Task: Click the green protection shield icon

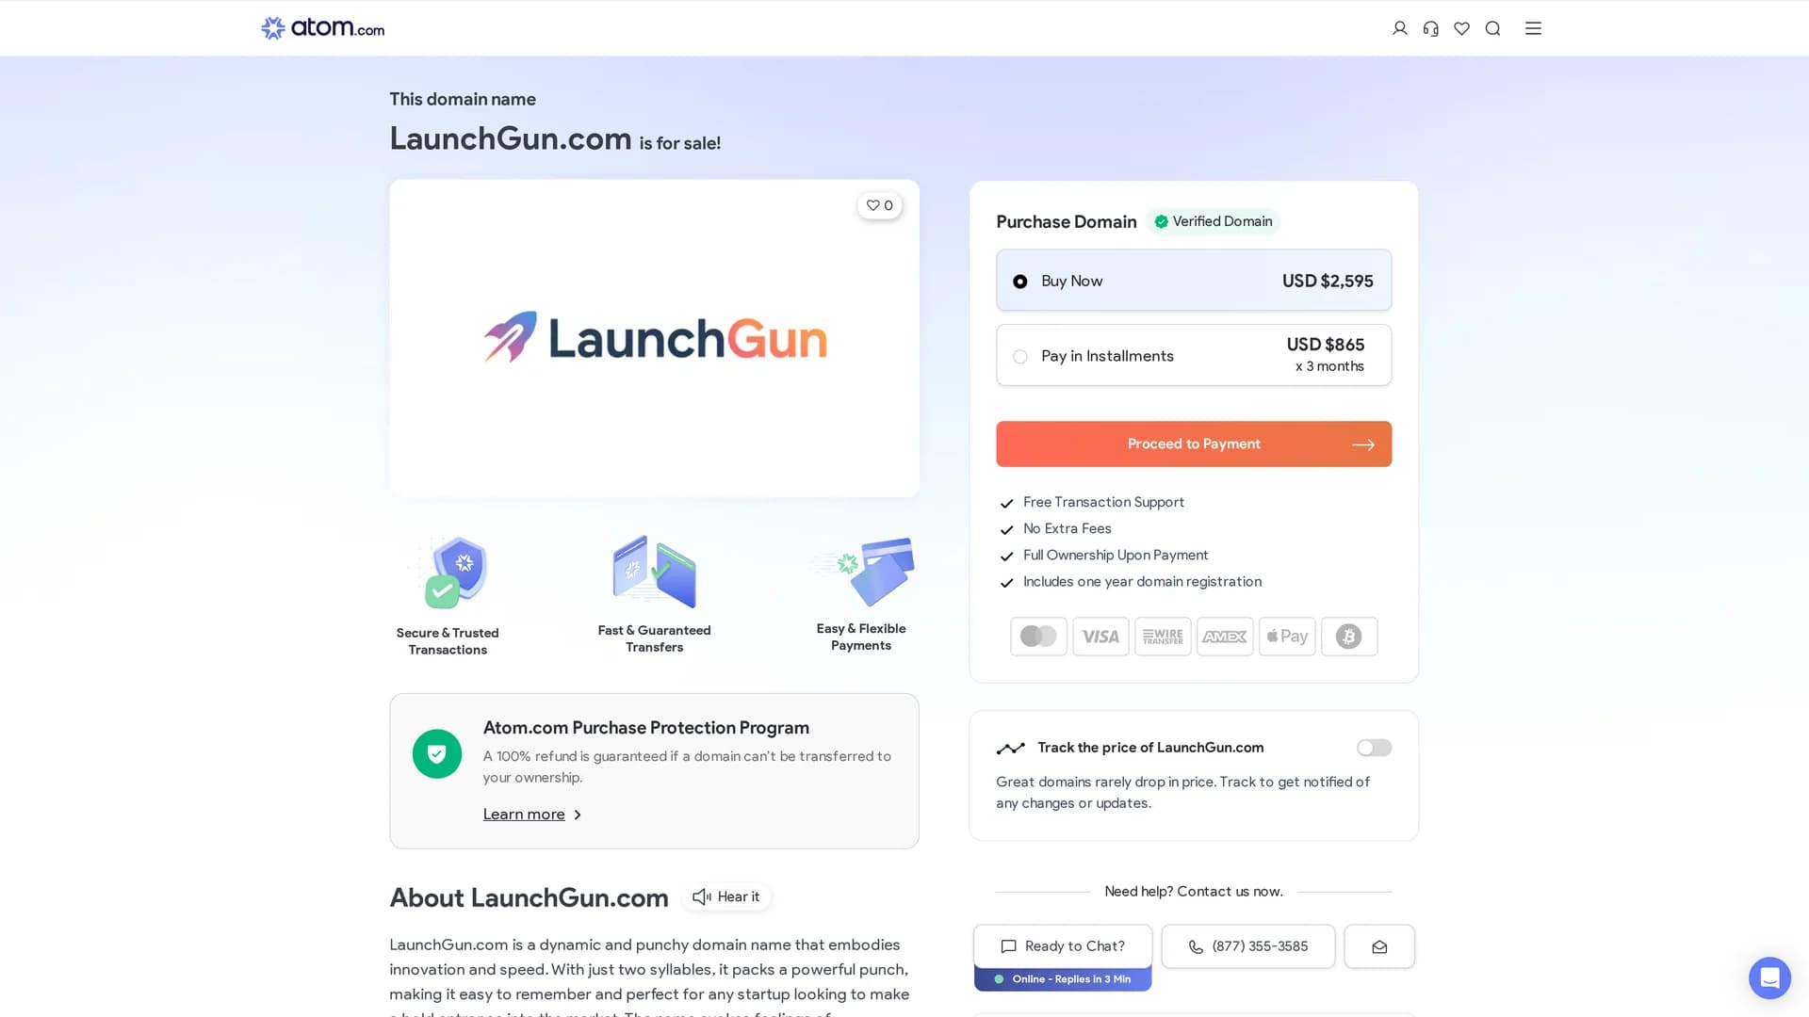Action: tap(437, 754)
